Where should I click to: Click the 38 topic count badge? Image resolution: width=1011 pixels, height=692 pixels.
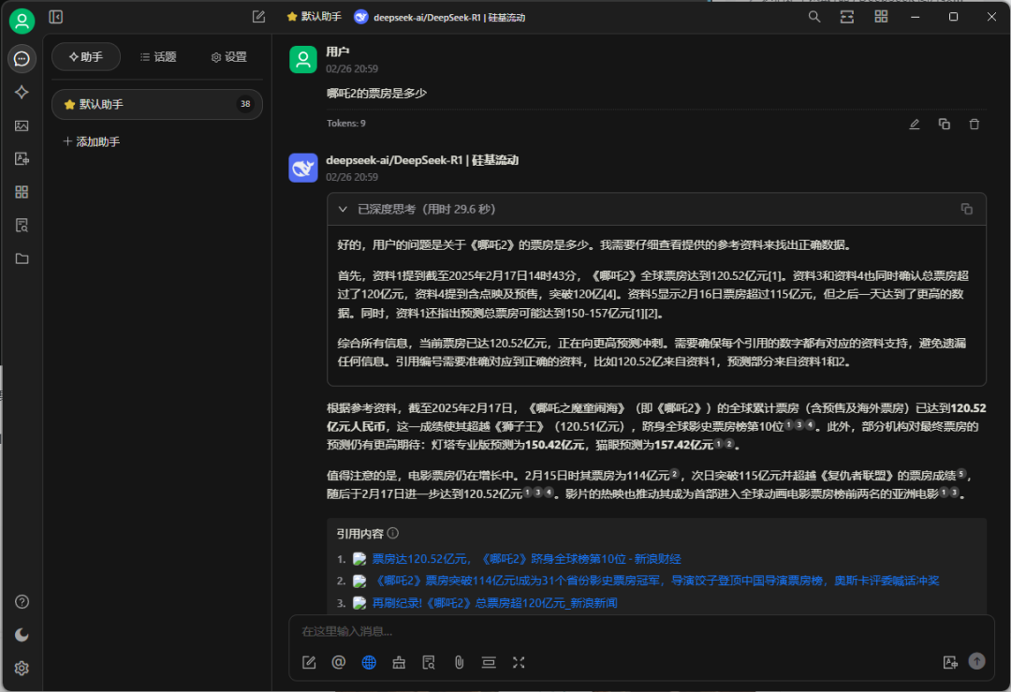pos(245,104)
